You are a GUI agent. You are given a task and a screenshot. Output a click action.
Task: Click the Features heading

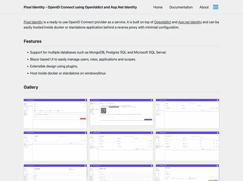[x=32, y=41]
